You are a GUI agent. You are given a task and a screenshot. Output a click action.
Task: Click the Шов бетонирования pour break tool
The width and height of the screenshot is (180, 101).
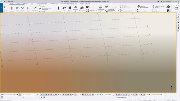126,8
